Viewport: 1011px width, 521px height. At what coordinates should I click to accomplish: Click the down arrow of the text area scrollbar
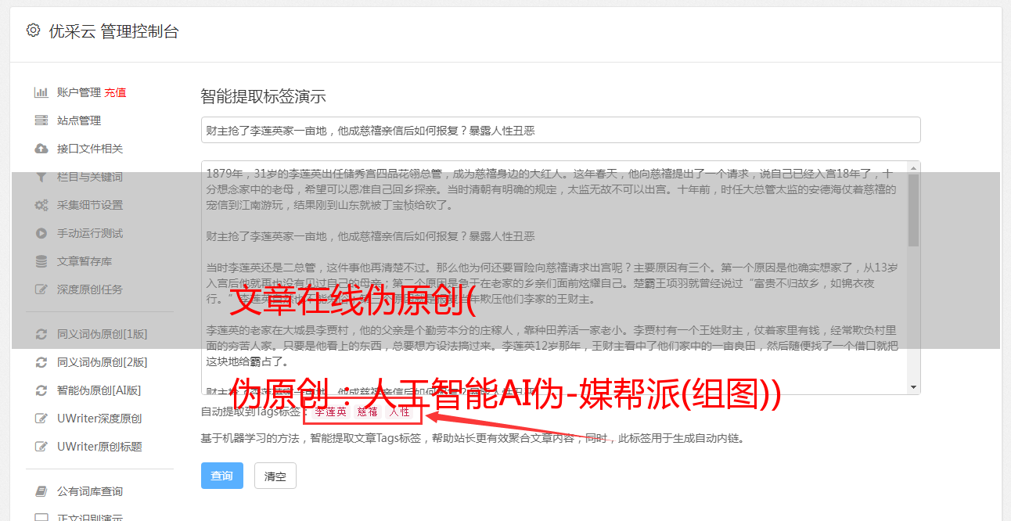(913, 387)
